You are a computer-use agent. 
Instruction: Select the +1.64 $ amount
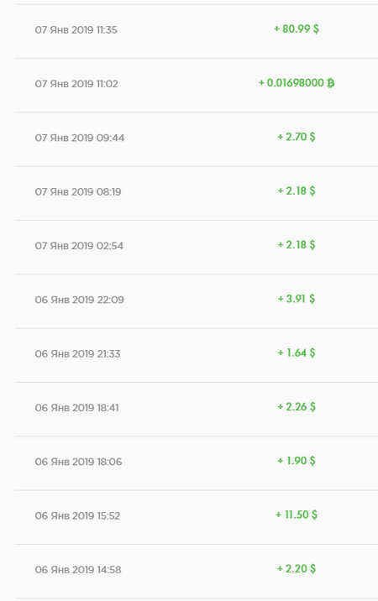click(297, 353)
